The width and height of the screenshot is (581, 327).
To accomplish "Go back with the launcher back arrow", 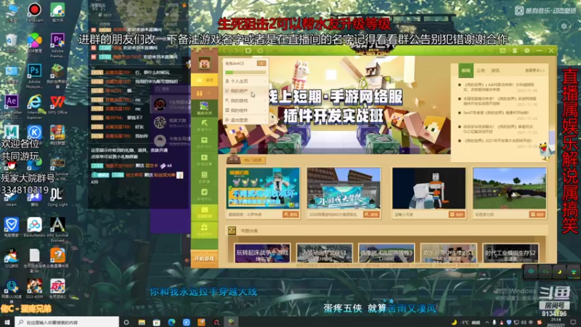I will pyautogui.click(x=225, y=51).
